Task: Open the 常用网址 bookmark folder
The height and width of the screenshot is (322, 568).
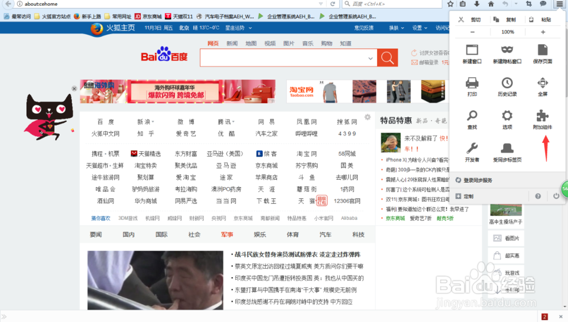Action: [x=118, y=16]
